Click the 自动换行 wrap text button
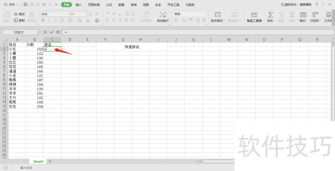The image size is (335, 171). point(163,17)
